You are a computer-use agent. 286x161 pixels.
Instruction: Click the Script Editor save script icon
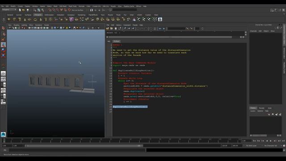point(115,29)
